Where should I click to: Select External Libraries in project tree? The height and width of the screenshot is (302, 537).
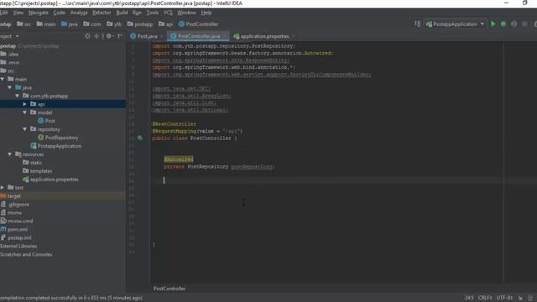(x=18, y=246)
